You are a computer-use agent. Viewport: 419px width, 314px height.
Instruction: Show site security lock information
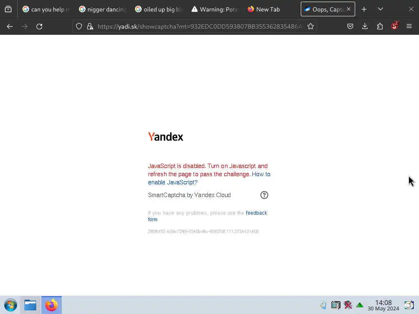pyautogui.click(x=90, y=27)
